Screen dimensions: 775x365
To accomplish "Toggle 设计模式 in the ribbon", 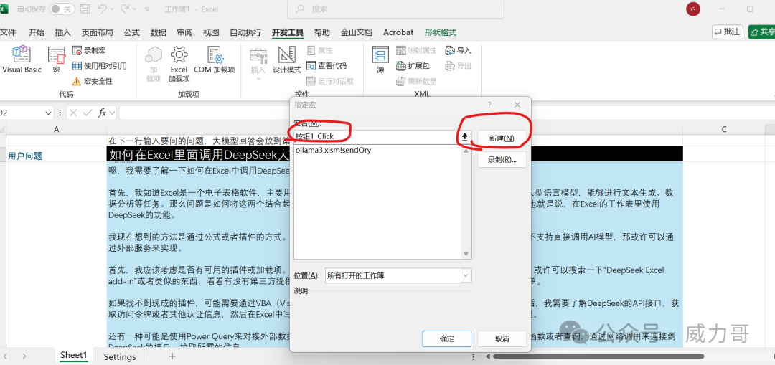I will (x=286, y=60).
